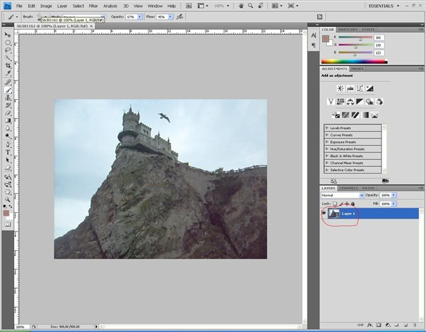This screenshot has height=332, width=426.
Task: Expand Black & White Presets
Action: coord(353,156)
